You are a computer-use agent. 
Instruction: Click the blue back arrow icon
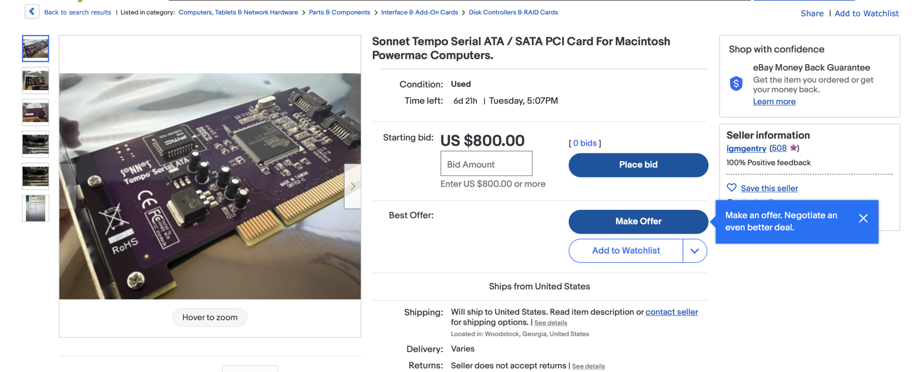(x=31, y=12)
